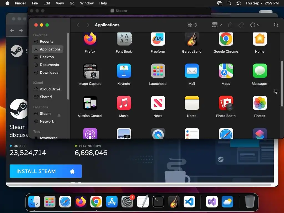Select Launchpad in the Applications grid
This screenshot has height=213, width=284.
point(158,71)
